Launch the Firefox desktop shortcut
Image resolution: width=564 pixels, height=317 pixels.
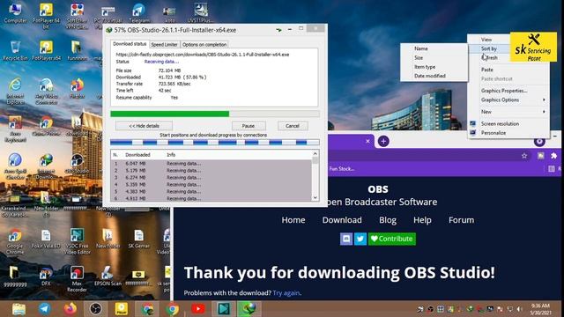[x=77, y=88]
